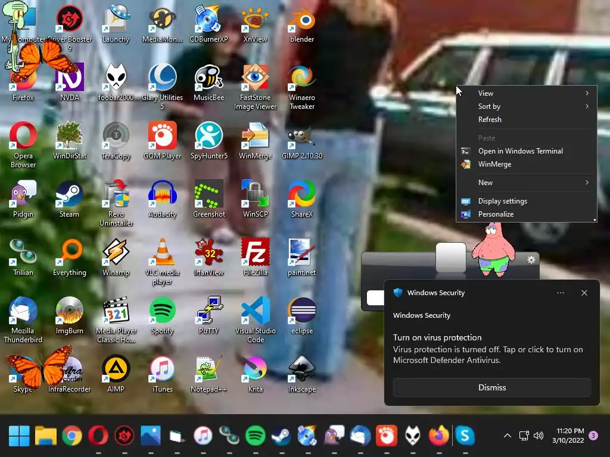Image resolution: width=610 pixels, height=457 pixels.
Task: Expand the Sort by submenu
Action: coord(527,107)
